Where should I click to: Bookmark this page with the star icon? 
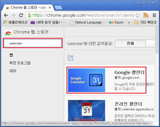tap(137, 15)
